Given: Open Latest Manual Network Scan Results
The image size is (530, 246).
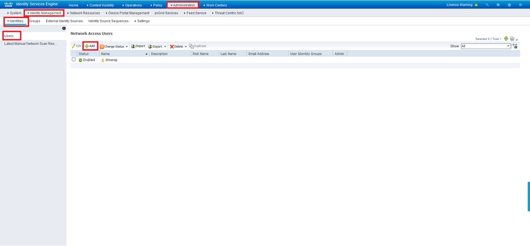Looking at the screenshot, I should tap(31, 43).
